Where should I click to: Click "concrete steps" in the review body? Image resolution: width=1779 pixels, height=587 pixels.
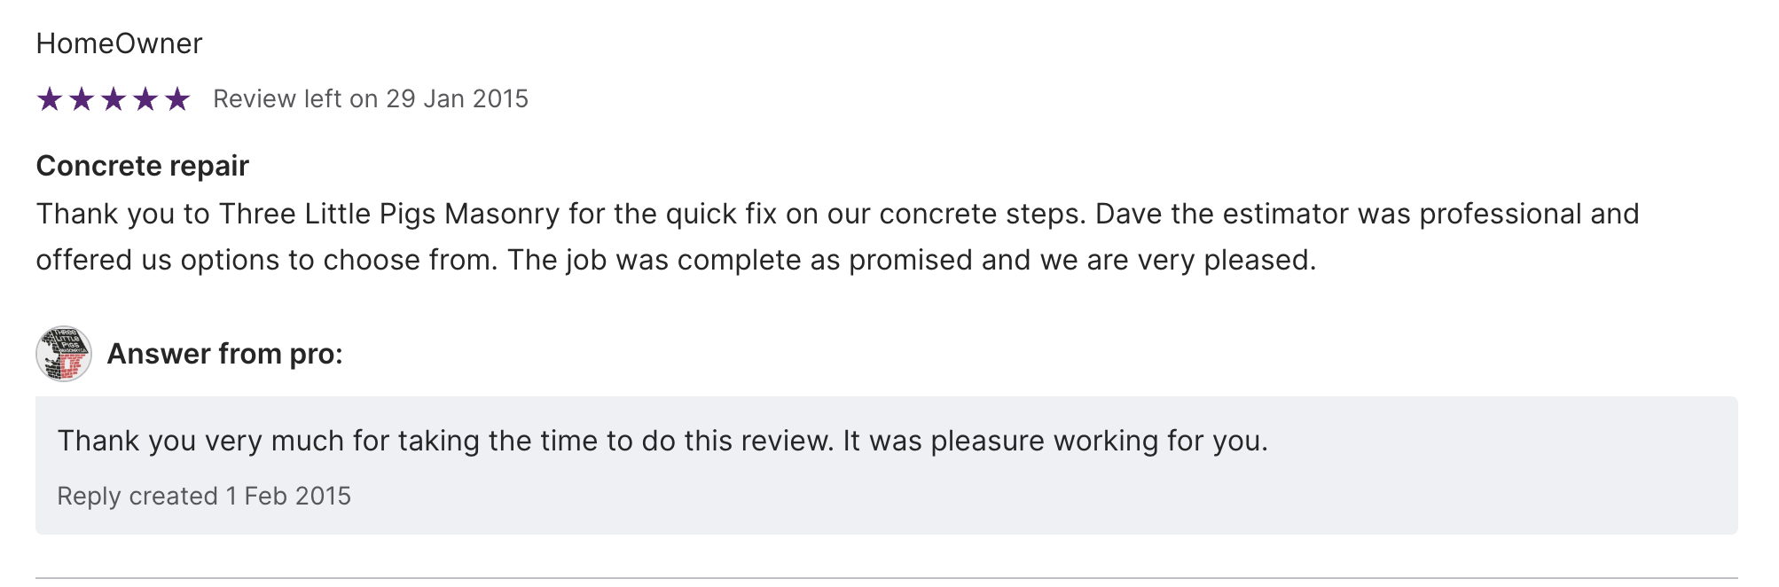(982, 214)
